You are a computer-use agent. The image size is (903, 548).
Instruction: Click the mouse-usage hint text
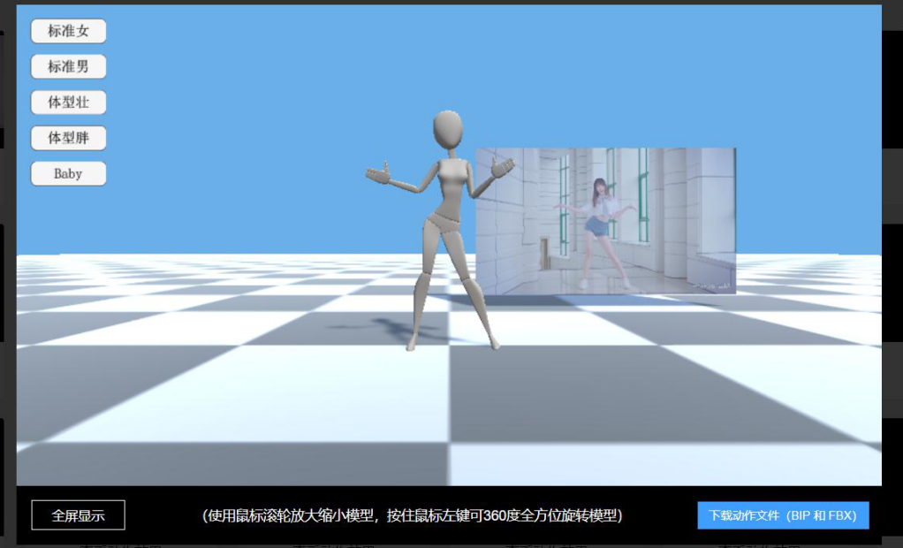pos(412,515)
